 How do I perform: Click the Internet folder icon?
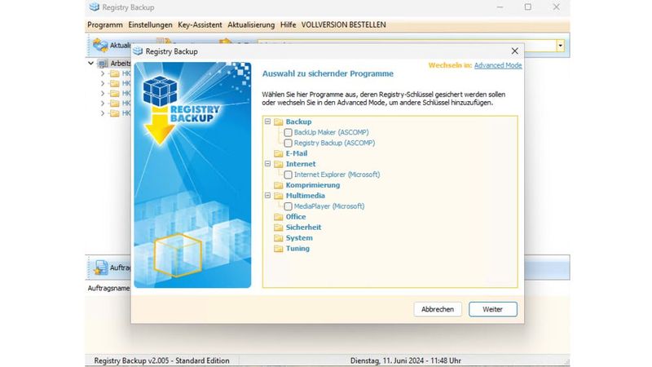click(279, 165)
